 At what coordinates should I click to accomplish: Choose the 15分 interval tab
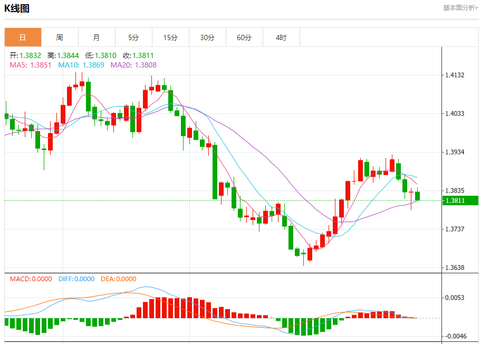tap(170, 37)
